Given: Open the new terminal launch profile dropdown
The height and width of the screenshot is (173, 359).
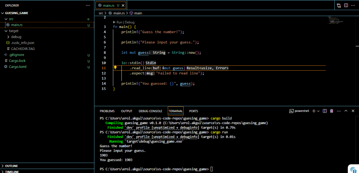Looking at the screenshot, I should [318, 111].
